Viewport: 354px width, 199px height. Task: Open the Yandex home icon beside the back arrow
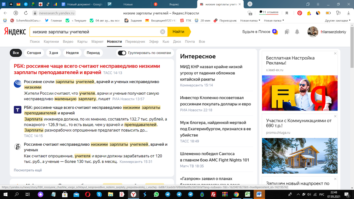click(x=16, y=13)
